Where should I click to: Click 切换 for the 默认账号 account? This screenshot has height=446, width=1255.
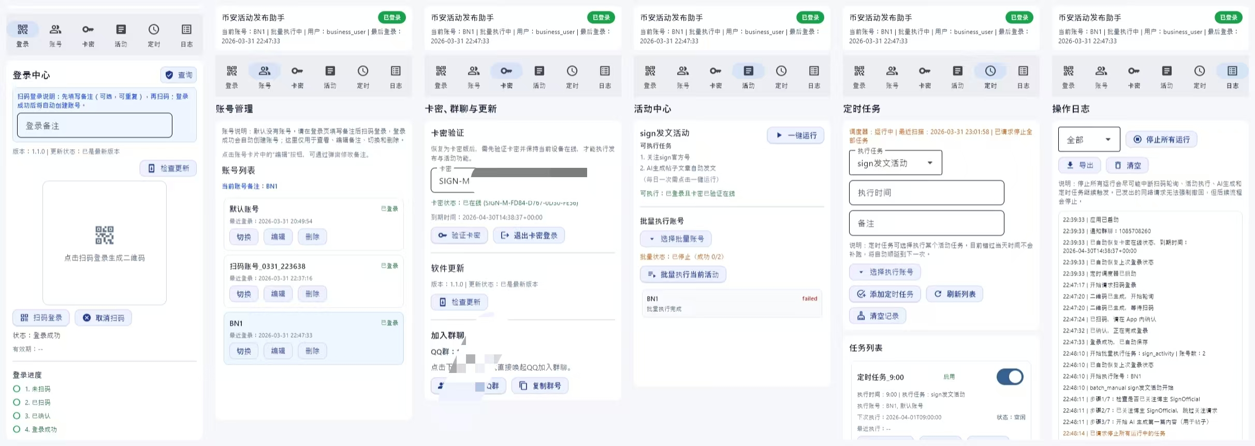tap(243, 237)
